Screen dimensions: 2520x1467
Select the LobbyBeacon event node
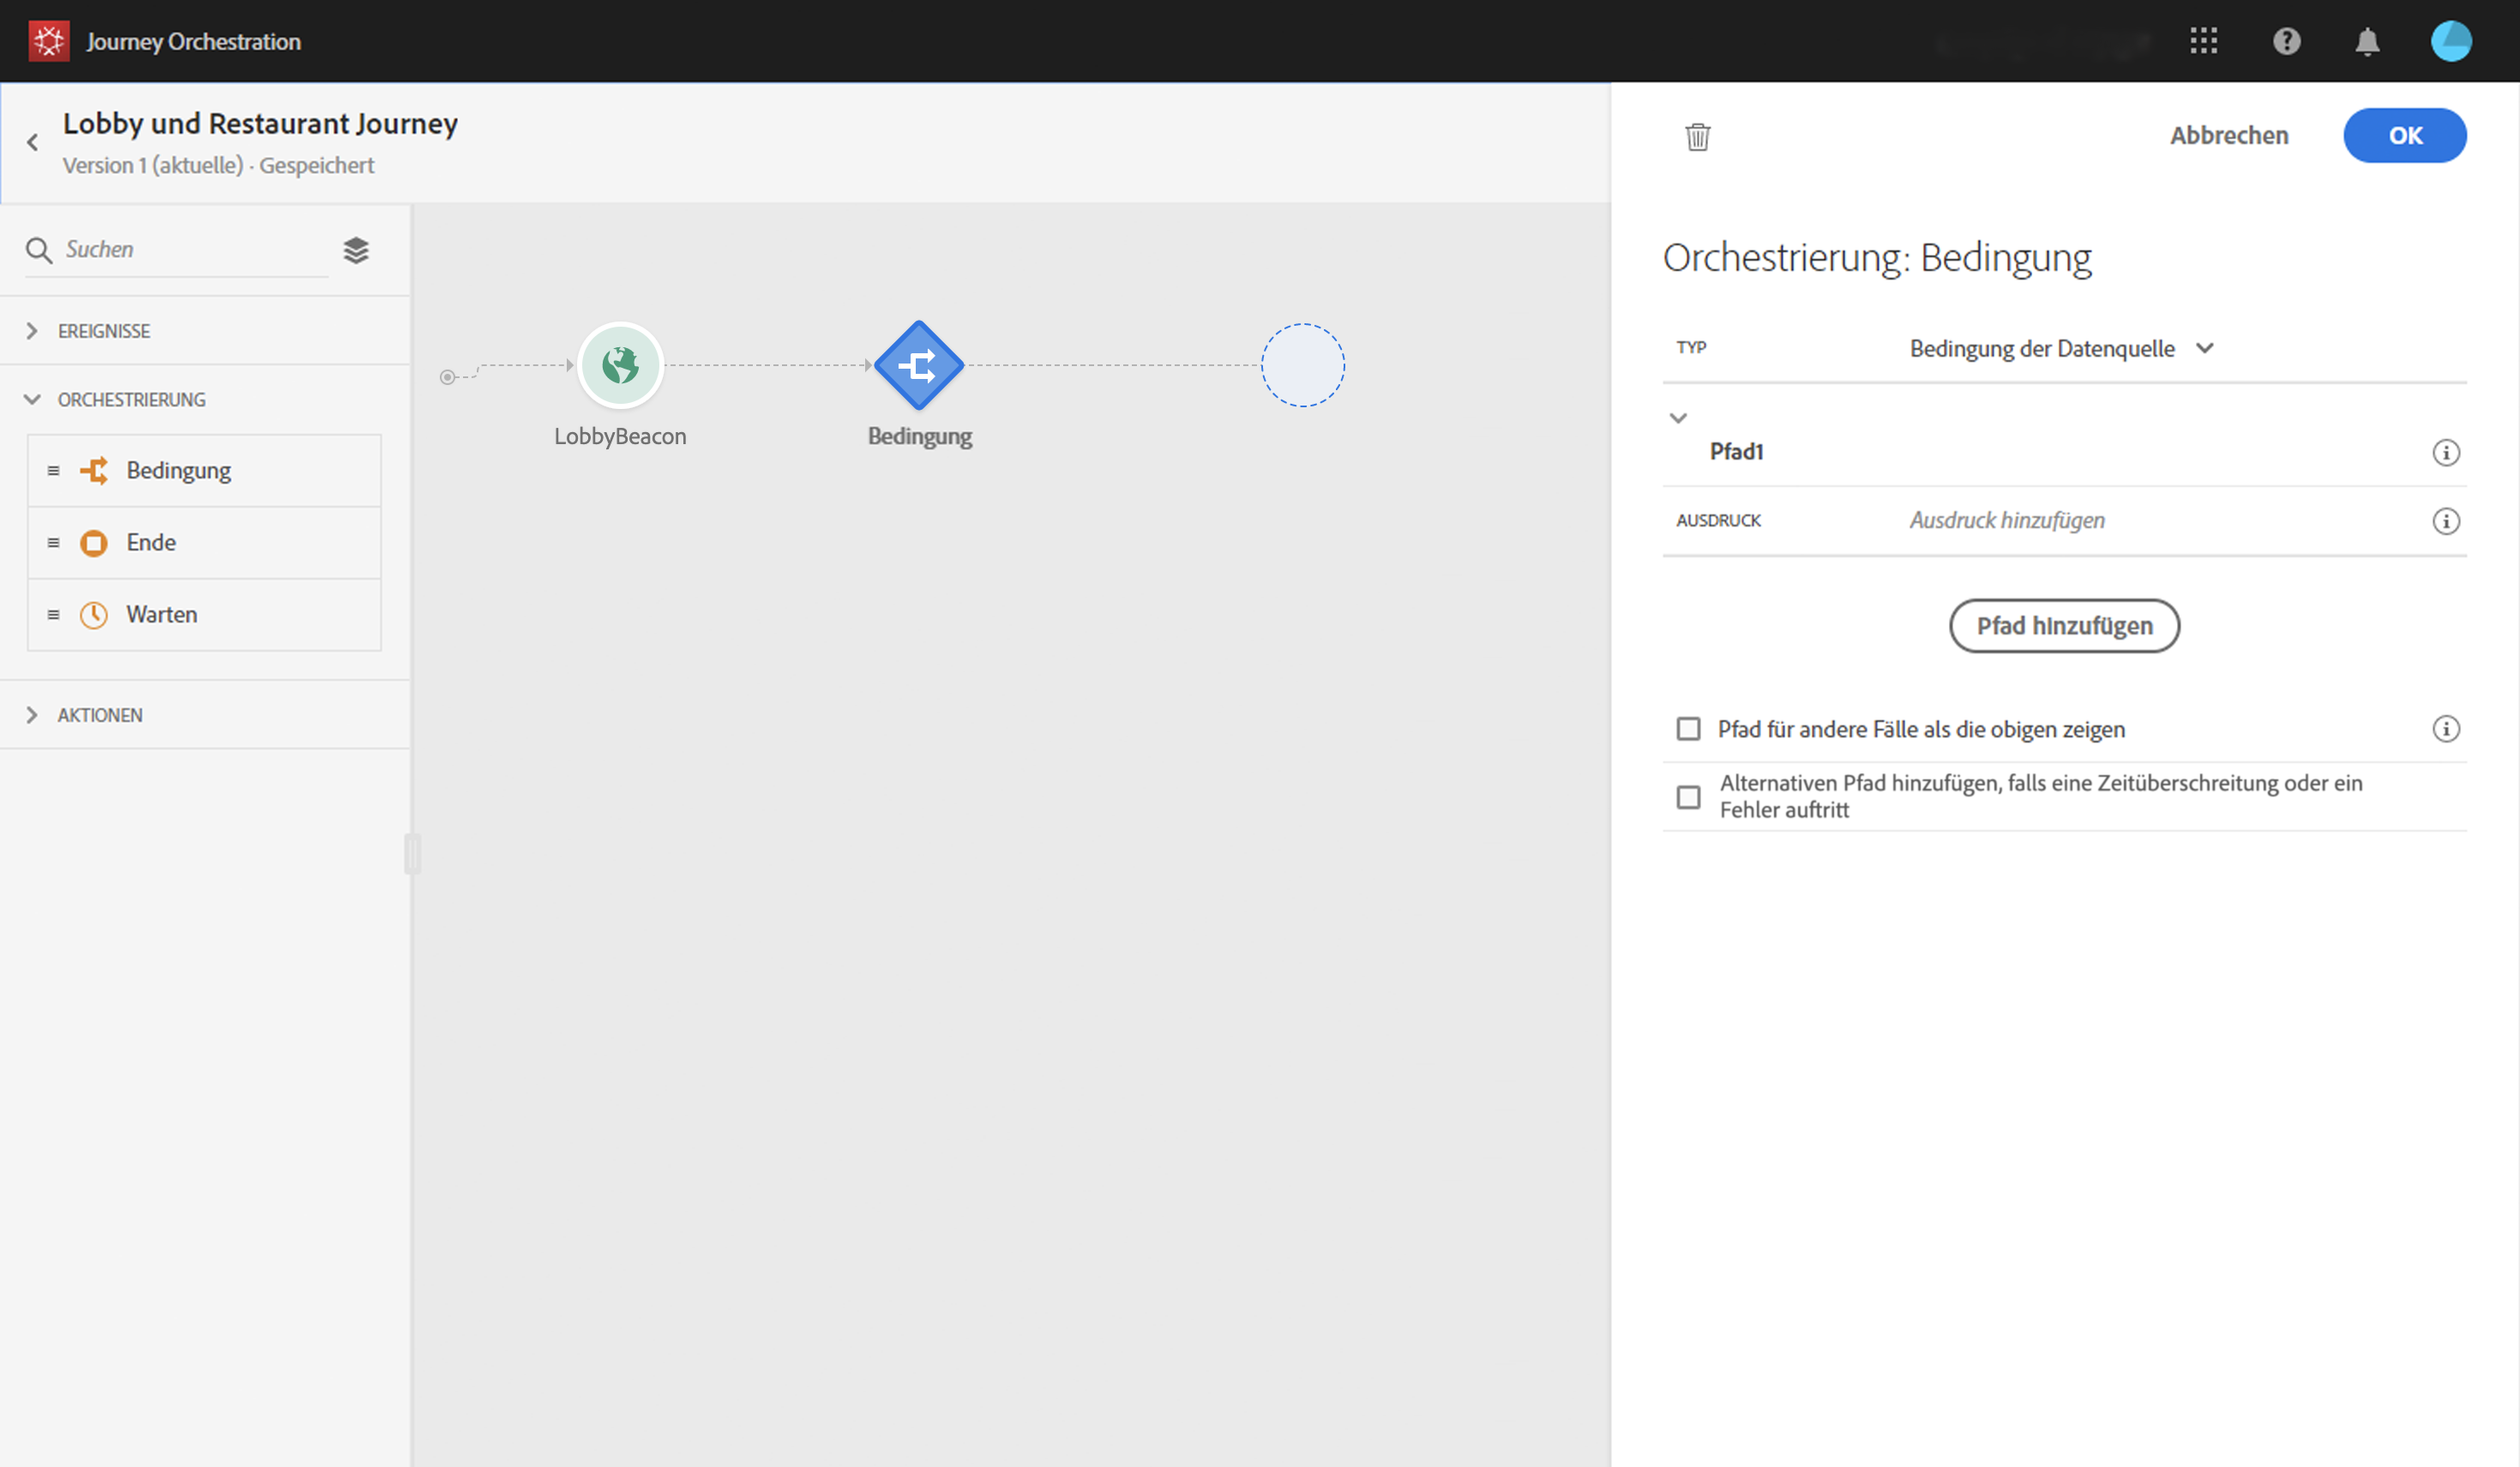[x=620, y=365]
